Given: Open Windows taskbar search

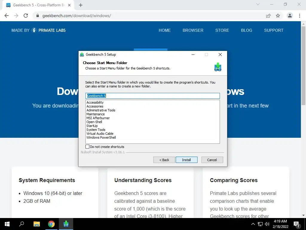Looking at the screenshot, I should [x=22, y=224].
